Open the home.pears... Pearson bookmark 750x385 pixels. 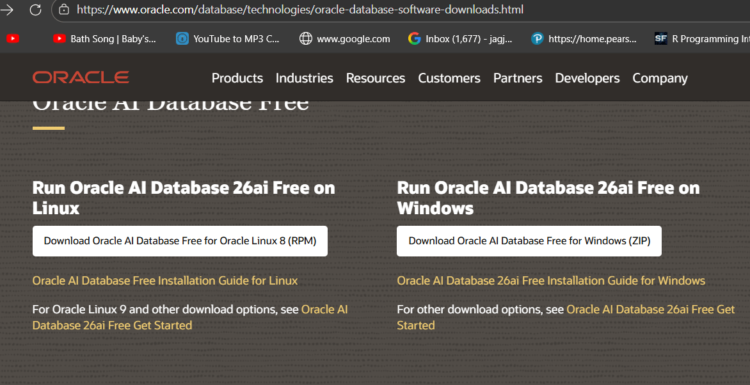pyautogui.click(x=584, y=39)
